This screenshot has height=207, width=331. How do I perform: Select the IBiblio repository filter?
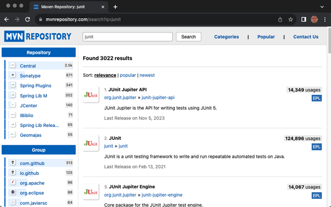[26, 115]
